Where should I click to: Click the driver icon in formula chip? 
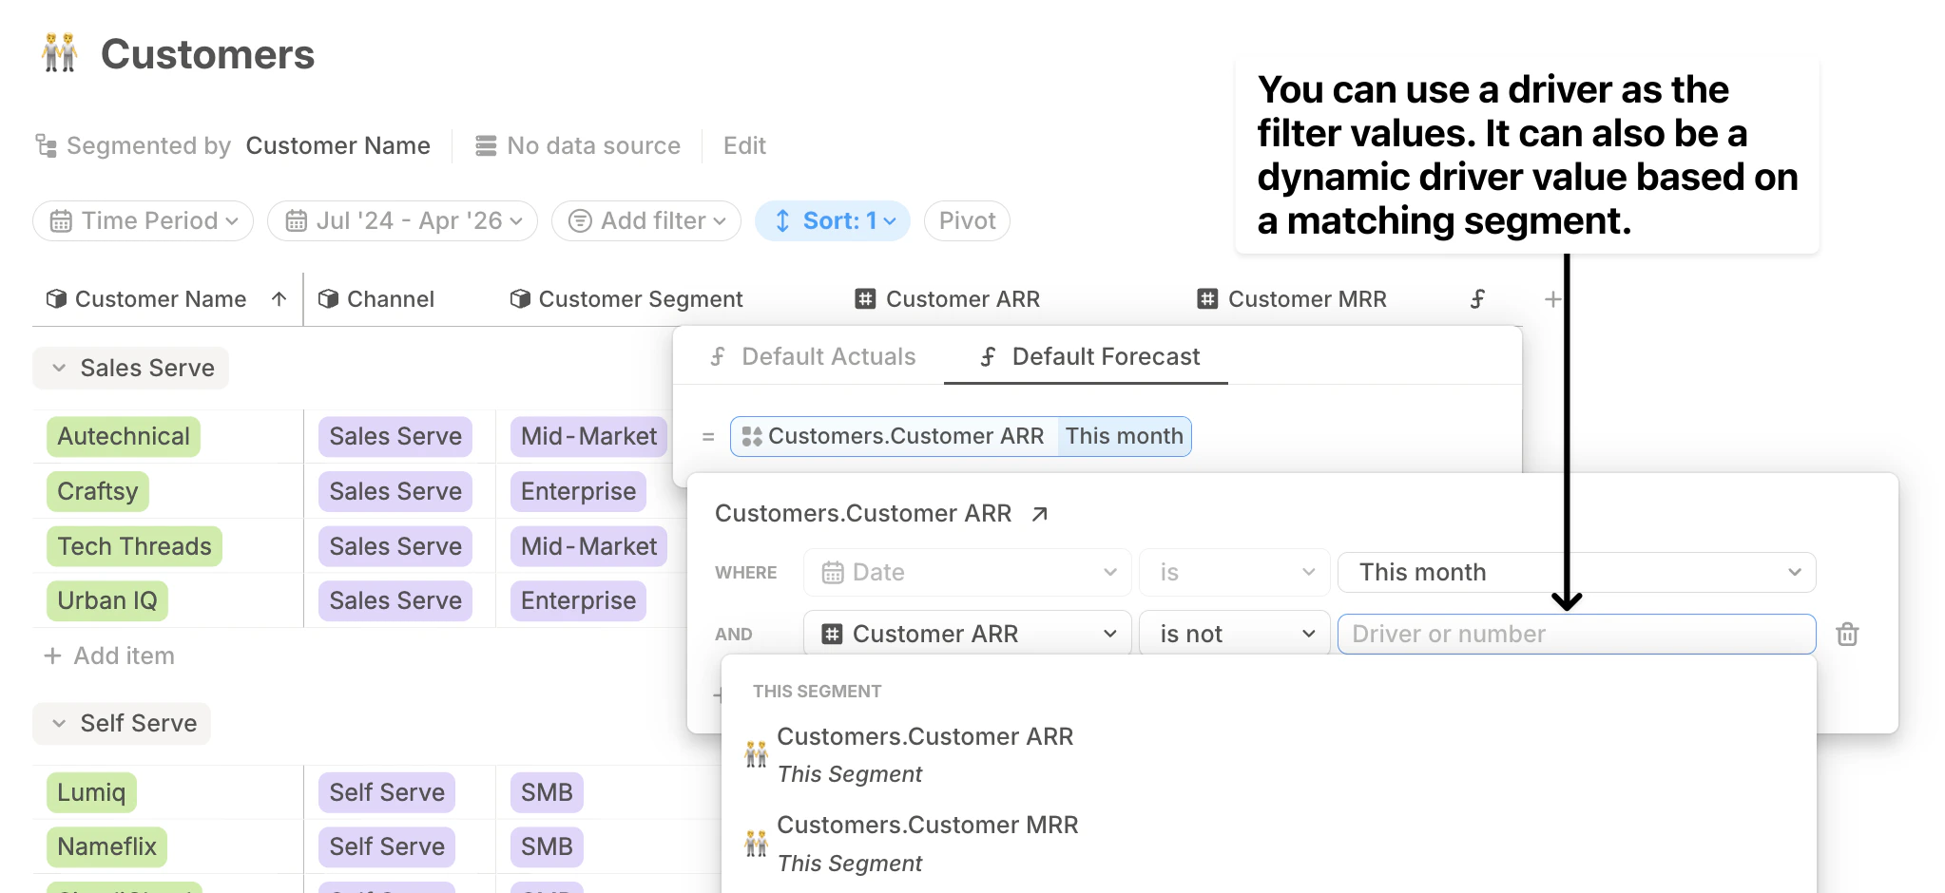click(752, 436)
